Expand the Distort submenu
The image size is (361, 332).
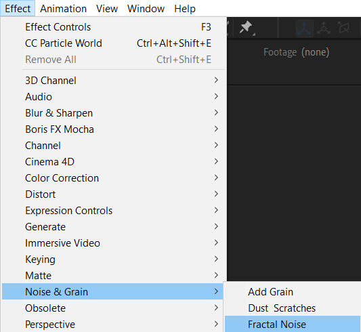113,194
